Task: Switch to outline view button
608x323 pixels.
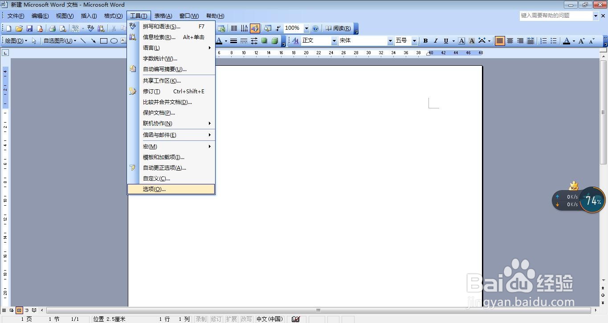Action: (27, 310)
